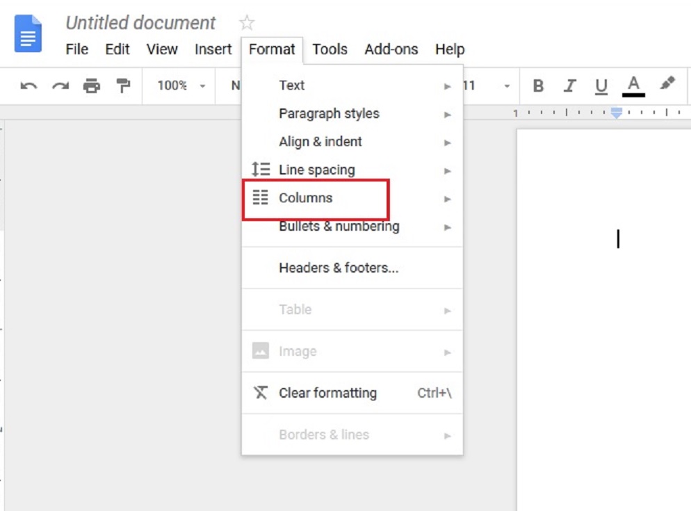Screen dimensions: 691x511
Task: Toggle Underline formatting
Action: pos(601,86)
